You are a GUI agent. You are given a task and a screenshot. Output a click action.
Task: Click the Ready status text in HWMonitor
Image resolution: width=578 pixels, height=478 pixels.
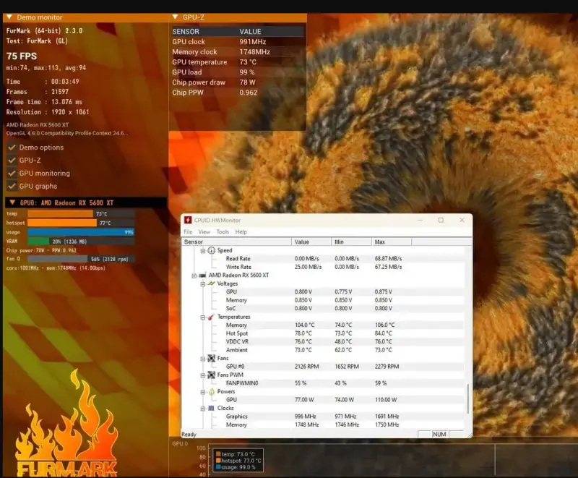point(189,435)
